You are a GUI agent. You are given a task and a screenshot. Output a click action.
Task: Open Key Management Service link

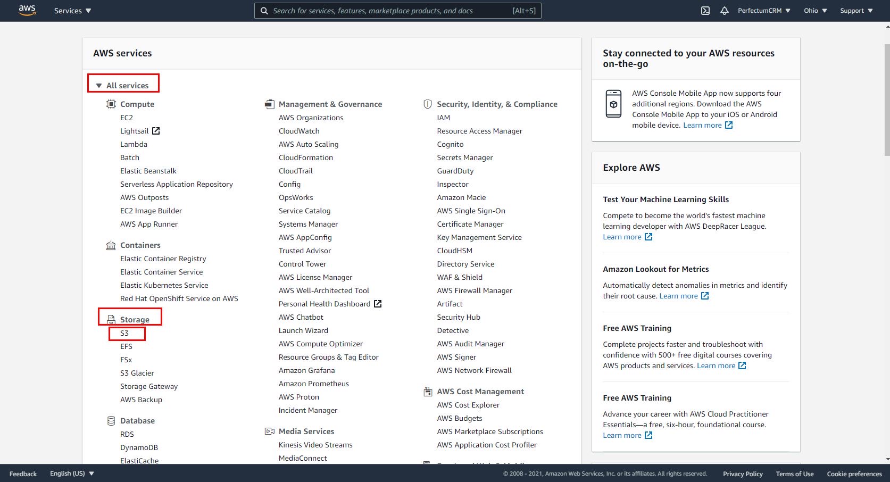tap(479, 237)
